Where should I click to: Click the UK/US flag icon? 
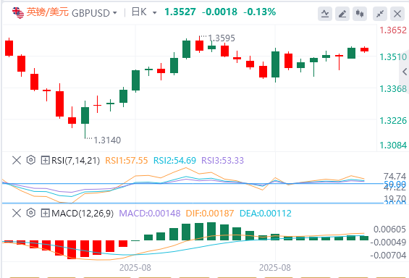18,13
